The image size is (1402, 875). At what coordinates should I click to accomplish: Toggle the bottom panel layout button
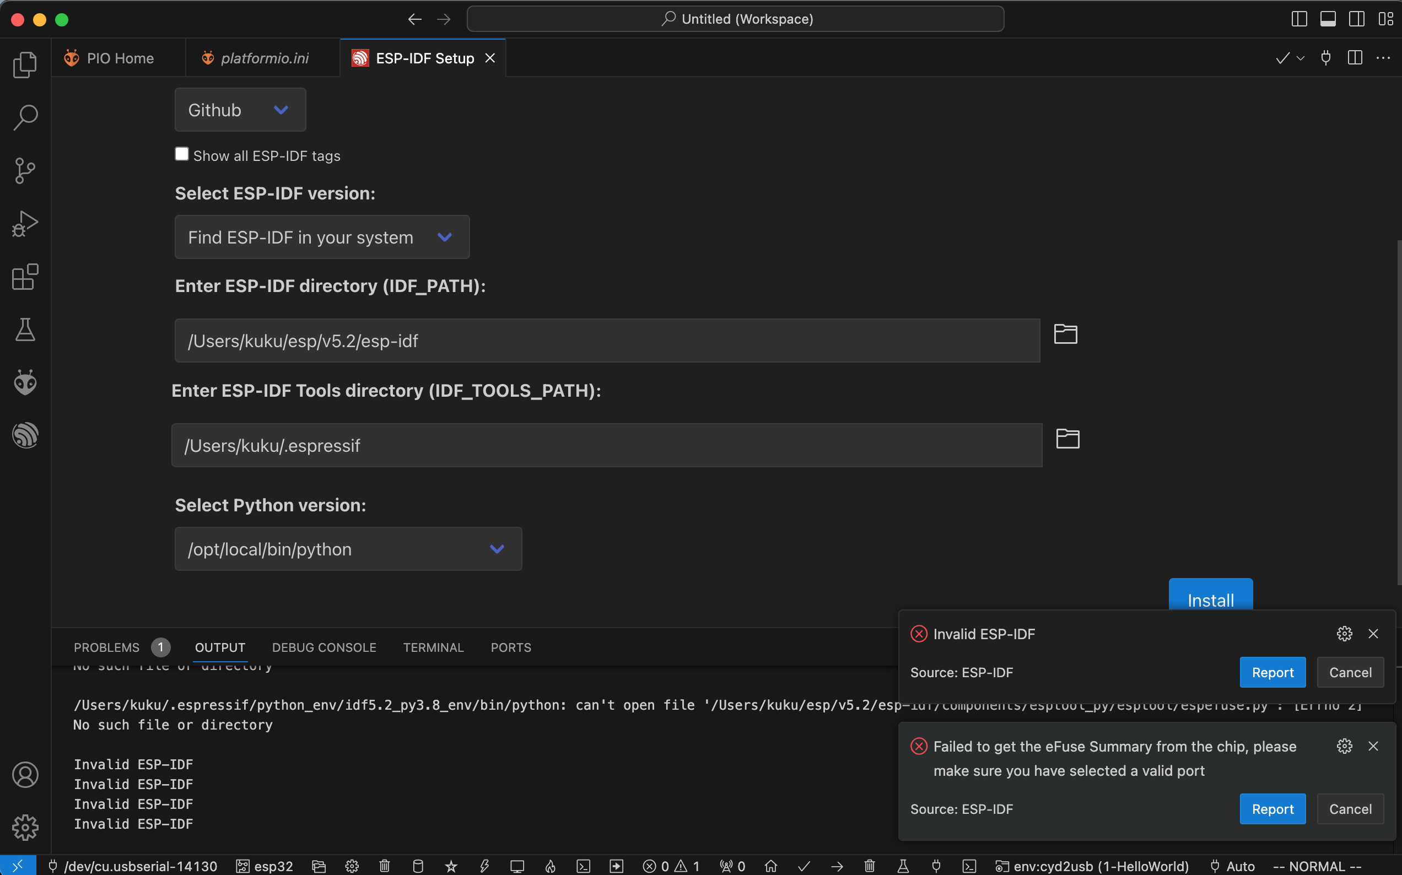[x=1328, y=19]
